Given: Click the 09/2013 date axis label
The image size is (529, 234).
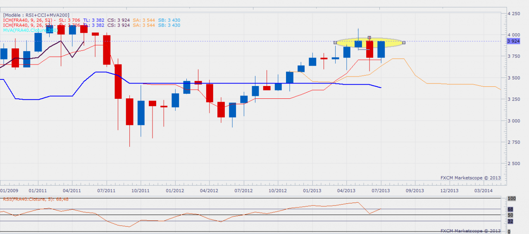Looking at the screenshot, I should pyautogui.click(x=415, y=190).
